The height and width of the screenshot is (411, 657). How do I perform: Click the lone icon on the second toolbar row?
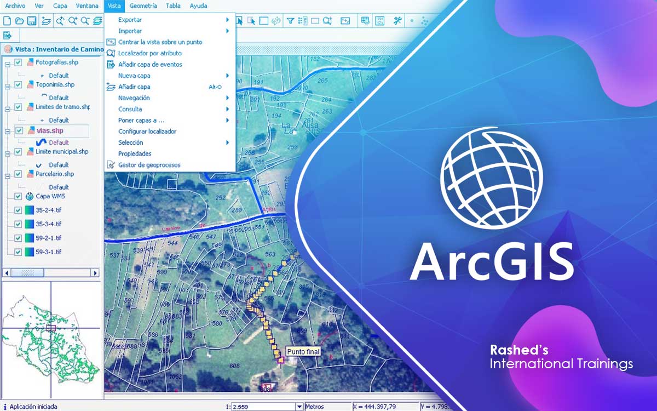point(8,36)
